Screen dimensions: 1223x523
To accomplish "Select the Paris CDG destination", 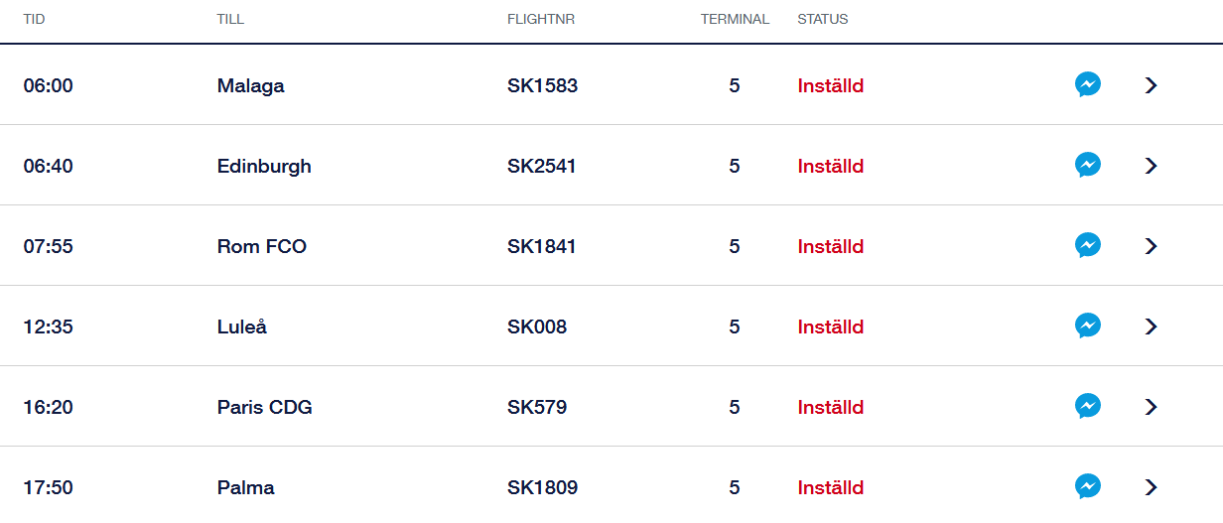I will 265,407.
